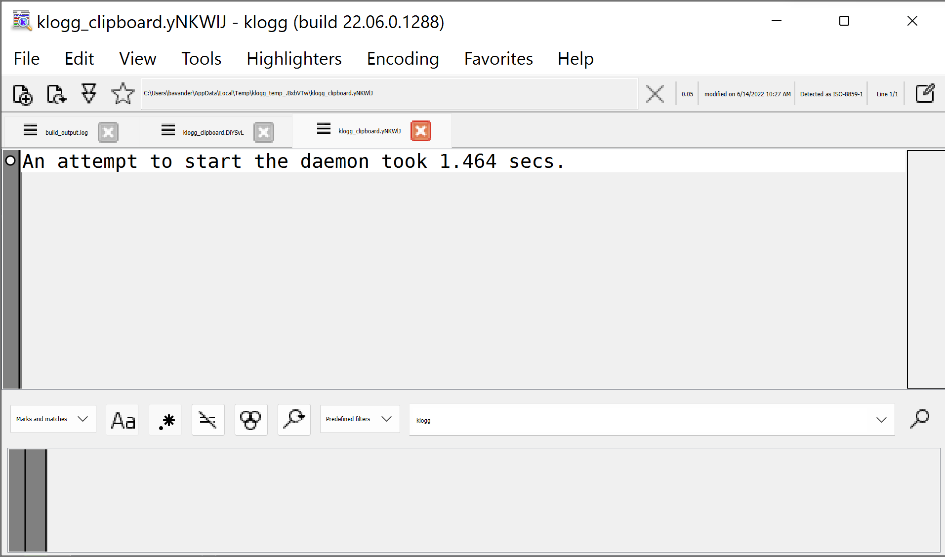Image resolution: width=945 pixels, height=557 pixels.
Task: Stop loading with the X toolbar icon
Action: (655, 94)
